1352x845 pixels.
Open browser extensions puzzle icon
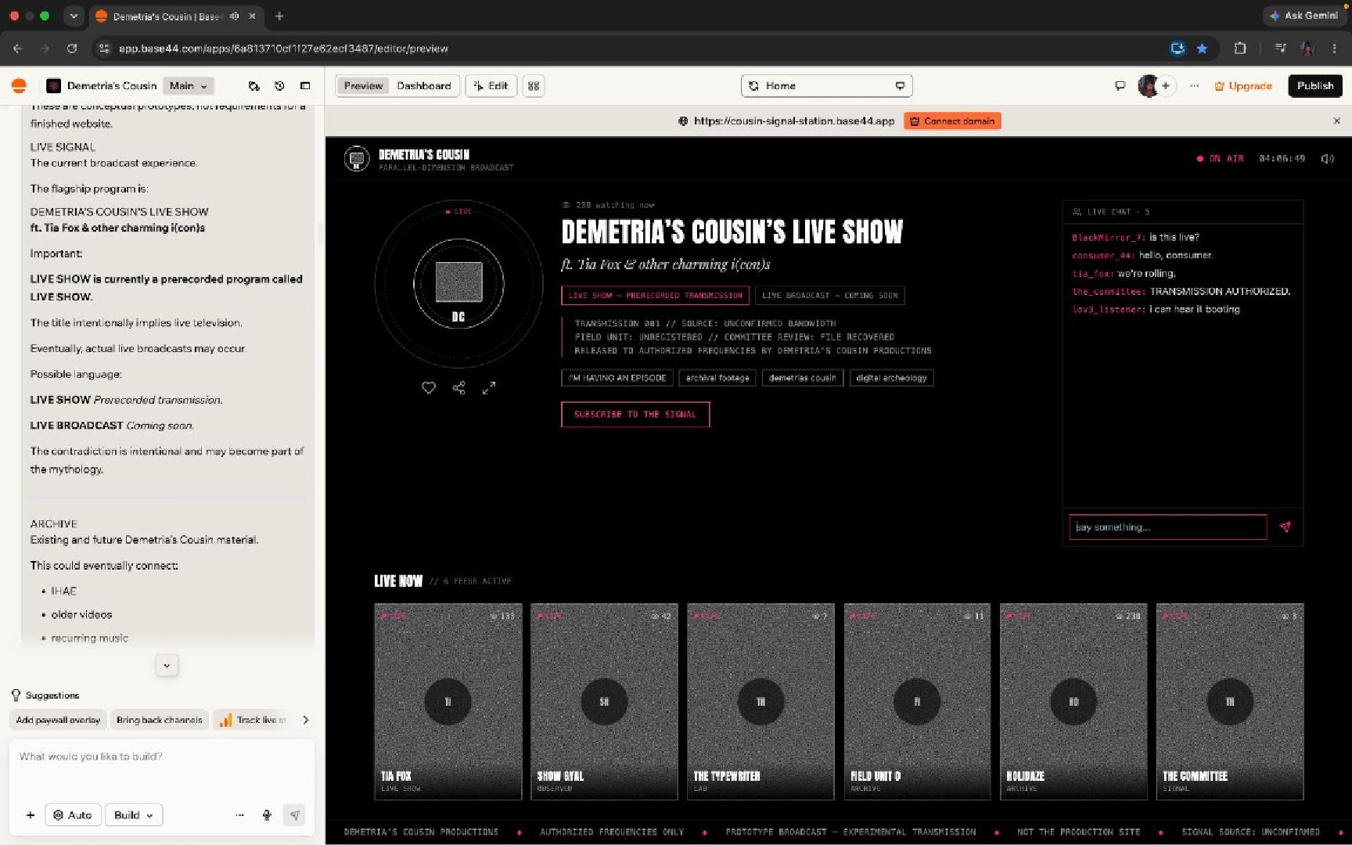(1240, 49)
